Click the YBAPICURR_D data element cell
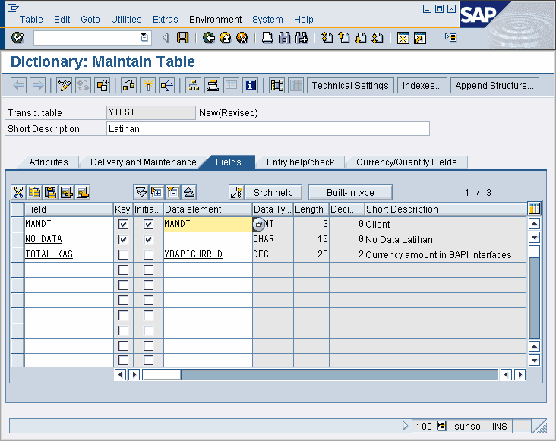The height and width of the screenshot is (441, 556). 208,254
